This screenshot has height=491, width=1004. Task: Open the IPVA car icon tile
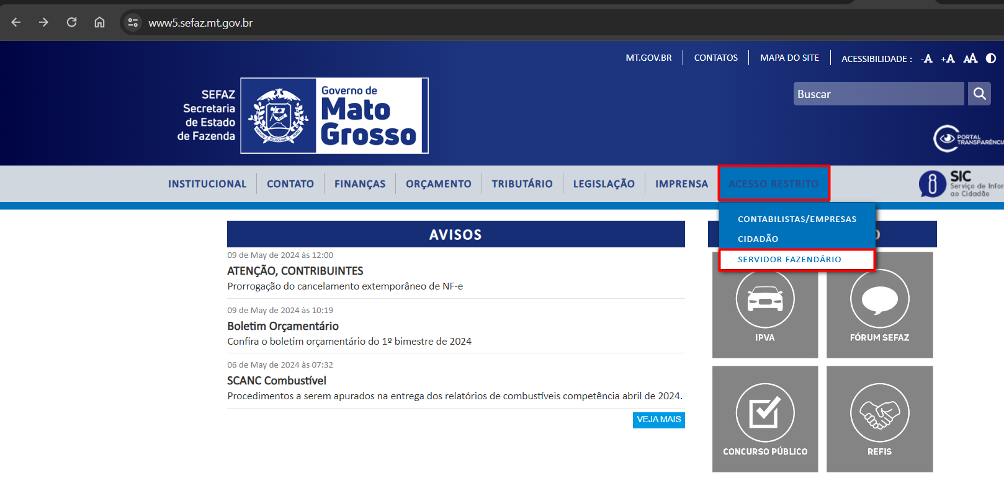764,305
